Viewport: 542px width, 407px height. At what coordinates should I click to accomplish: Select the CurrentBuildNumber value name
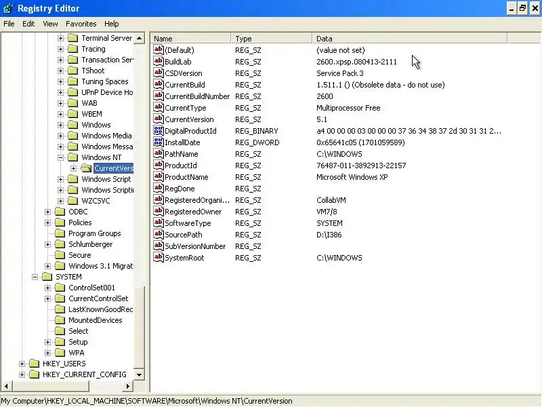[197, 96]
